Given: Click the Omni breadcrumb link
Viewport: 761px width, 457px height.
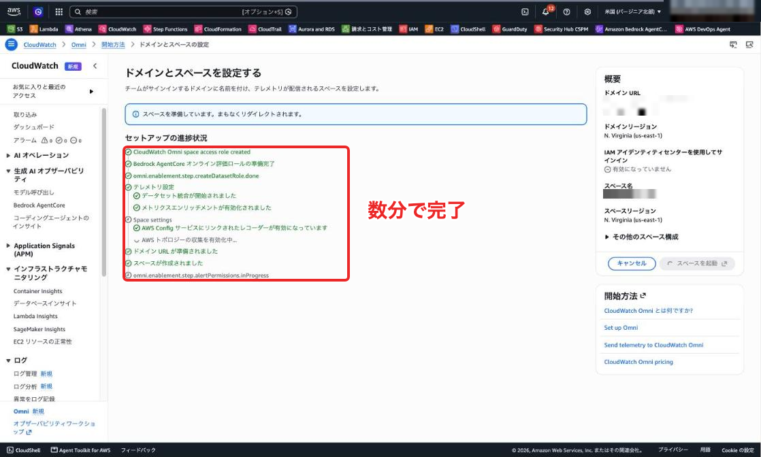Looking at the screenshot, I should coord(79,45).
